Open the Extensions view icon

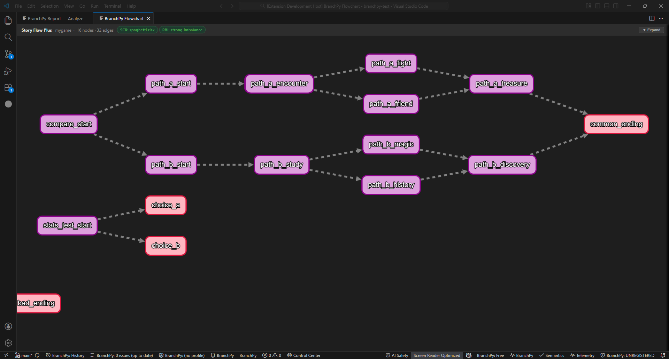[8, 88]
